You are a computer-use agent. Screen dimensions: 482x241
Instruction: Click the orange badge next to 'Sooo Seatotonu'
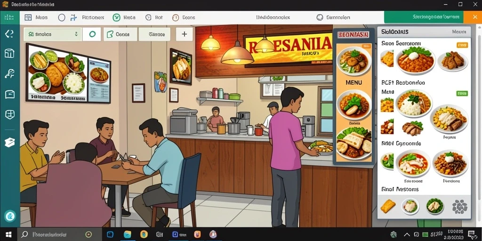point(462,45)
